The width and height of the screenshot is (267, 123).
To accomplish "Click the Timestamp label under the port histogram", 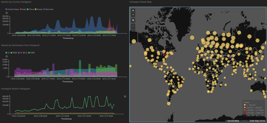I will coord(68,82).
